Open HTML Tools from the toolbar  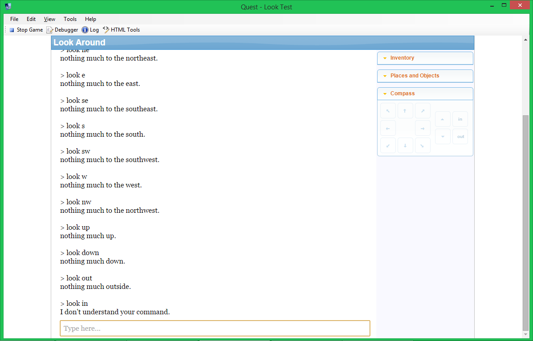(x=121, y=30)
